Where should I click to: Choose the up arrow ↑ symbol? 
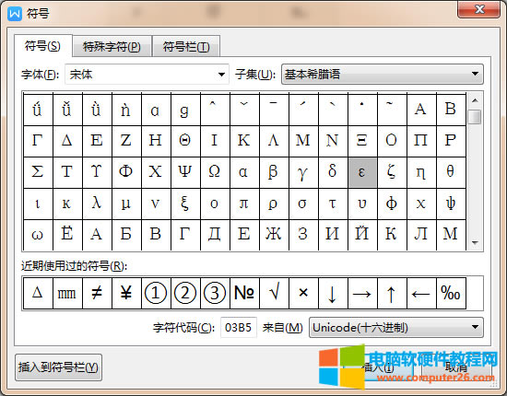pyautogui.click(x=392, y=293)
